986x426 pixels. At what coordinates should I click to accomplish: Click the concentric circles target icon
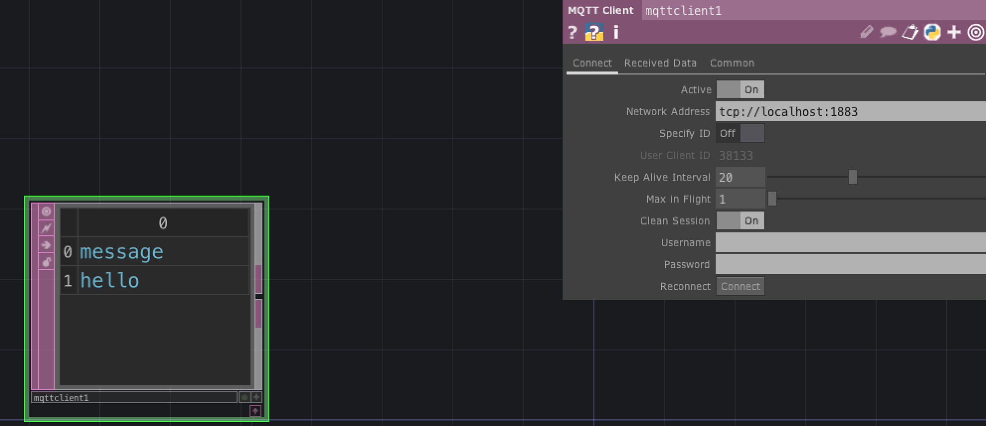tap(976, 32)
